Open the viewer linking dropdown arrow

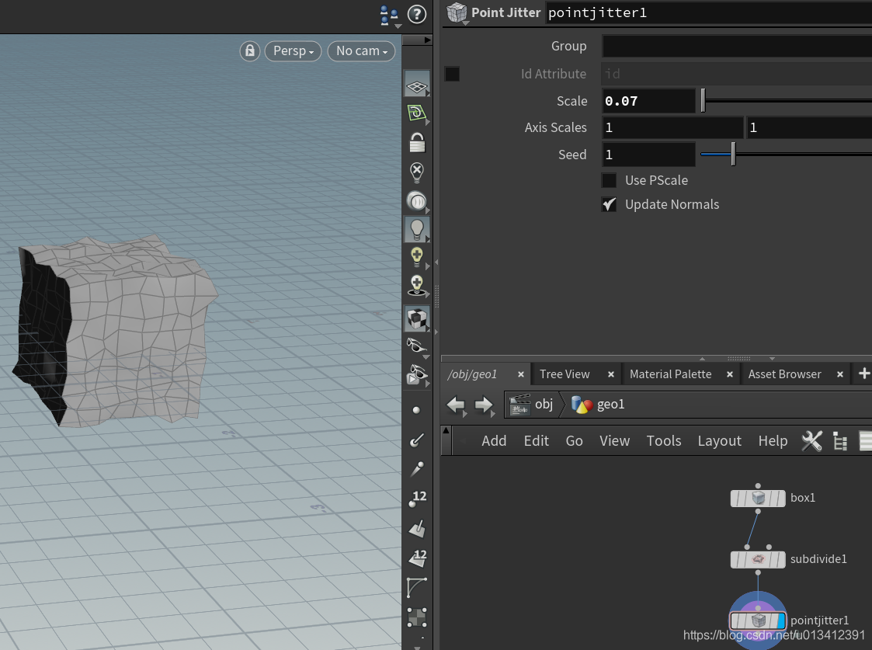(398, 26)
